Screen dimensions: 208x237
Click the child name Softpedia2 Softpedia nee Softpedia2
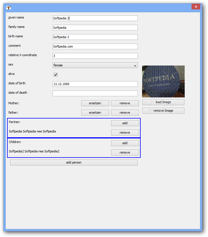tap(34, 151)
